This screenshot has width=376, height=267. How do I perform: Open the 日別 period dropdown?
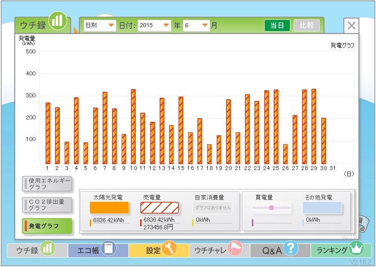click(100, 26)
